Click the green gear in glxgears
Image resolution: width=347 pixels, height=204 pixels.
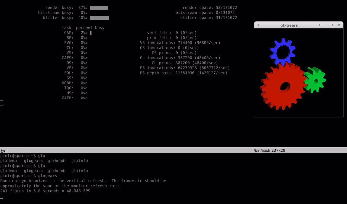pos(315,80)
